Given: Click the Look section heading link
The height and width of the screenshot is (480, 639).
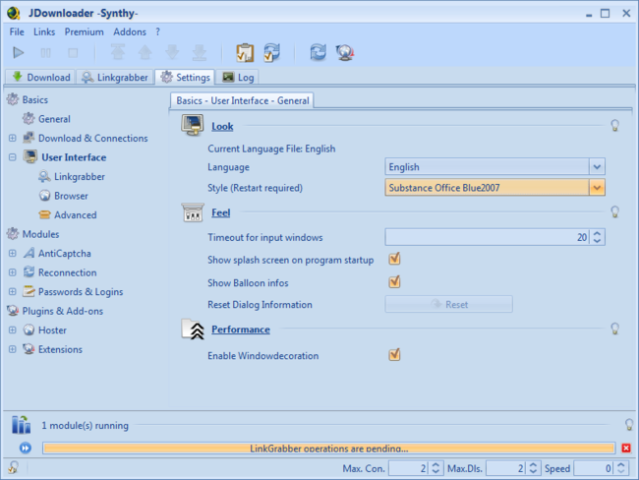Looking at the screenshot, I should coord(222,127).
